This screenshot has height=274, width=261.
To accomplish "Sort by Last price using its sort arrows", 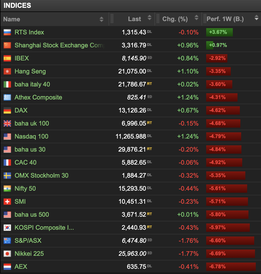I will (x=149, y=17).
